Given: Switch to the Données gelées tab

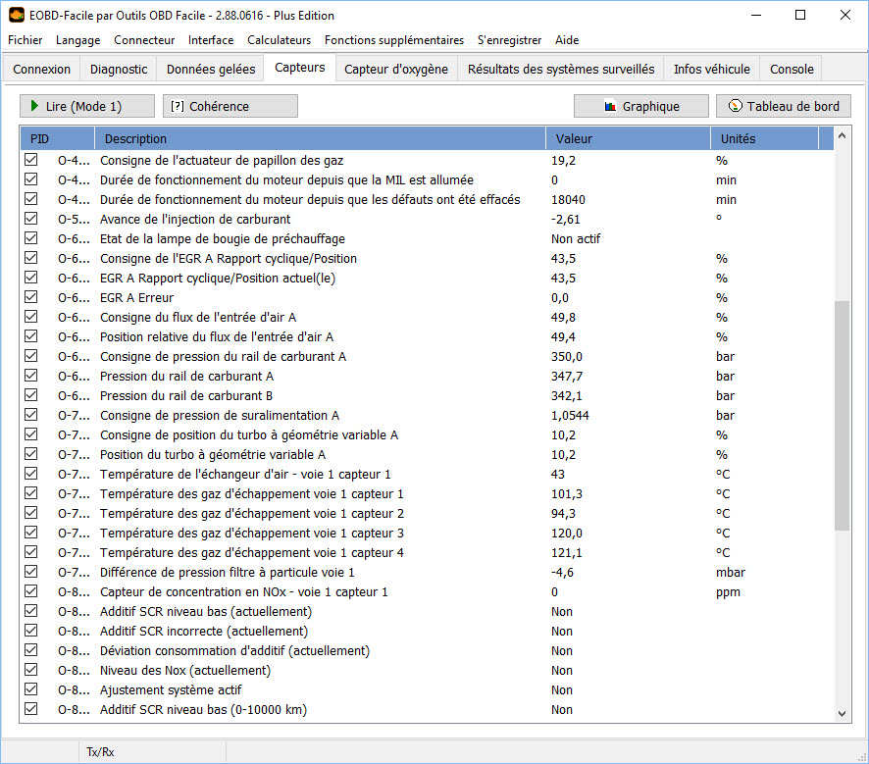Looking at the screenshot, I should [x=211, y=69].
